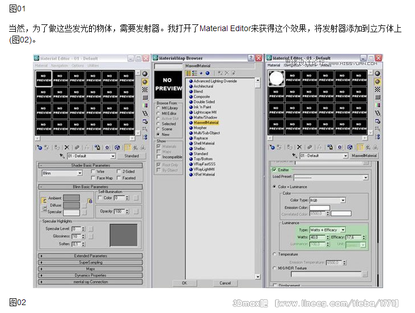This screenshot has width=415, height=313.
Task: Expand Dynamics Properties rollout
Action: point(91,275)
